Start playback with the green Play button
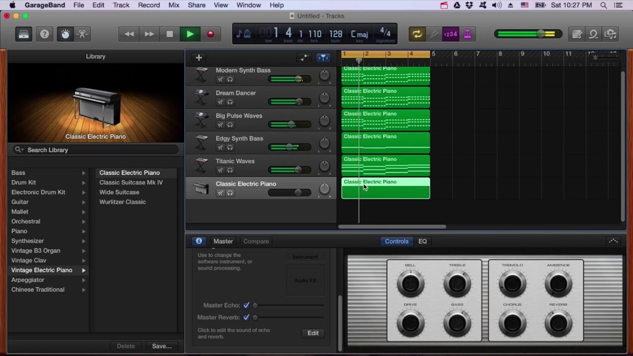Viewport: 633px width, 356px height. point(190,34)
